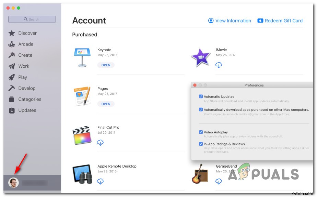Click the 'Jul 20, 2011' purchase date
The width and height of the screenshot is (317, 197).
(x=106, y=133)
